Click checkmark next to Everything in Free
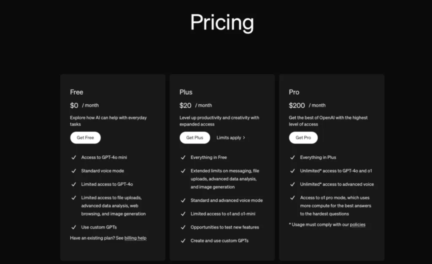Screen dimensions: 432x264 coord(183,158)
